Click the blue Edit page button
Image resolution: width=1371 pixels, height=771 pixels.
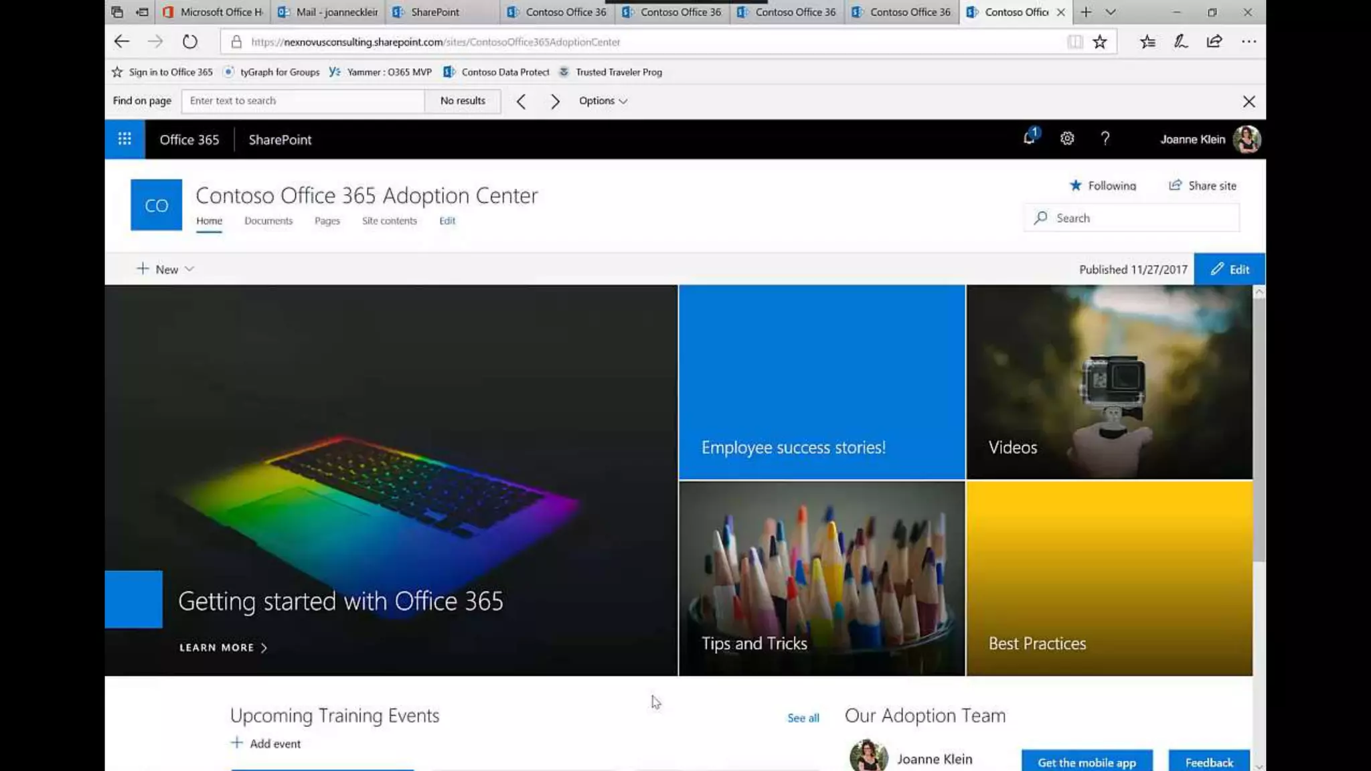tap(1229, 269)
